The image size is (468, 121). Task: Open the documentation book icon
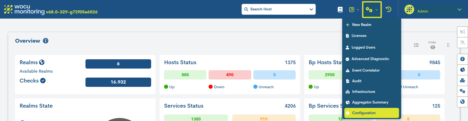pyautogui.click(x=340, y=10)
